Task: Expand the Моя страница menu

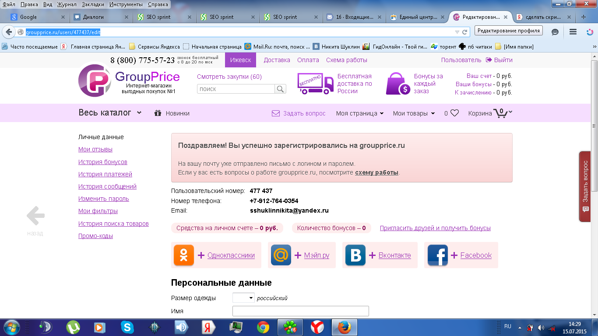Action: tap(360, 113)
